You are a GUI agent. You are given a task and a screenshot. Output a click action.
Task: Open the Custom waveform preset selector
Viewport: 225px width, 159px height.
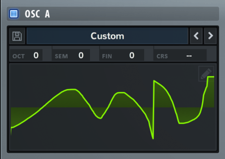click(x=107, y=36)
